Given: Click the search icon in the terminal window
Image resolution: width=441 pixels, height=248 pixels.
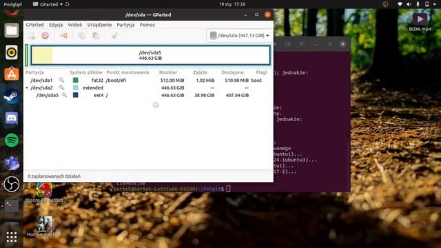Looking at the screenshot, I should click(x=288, y=44).
